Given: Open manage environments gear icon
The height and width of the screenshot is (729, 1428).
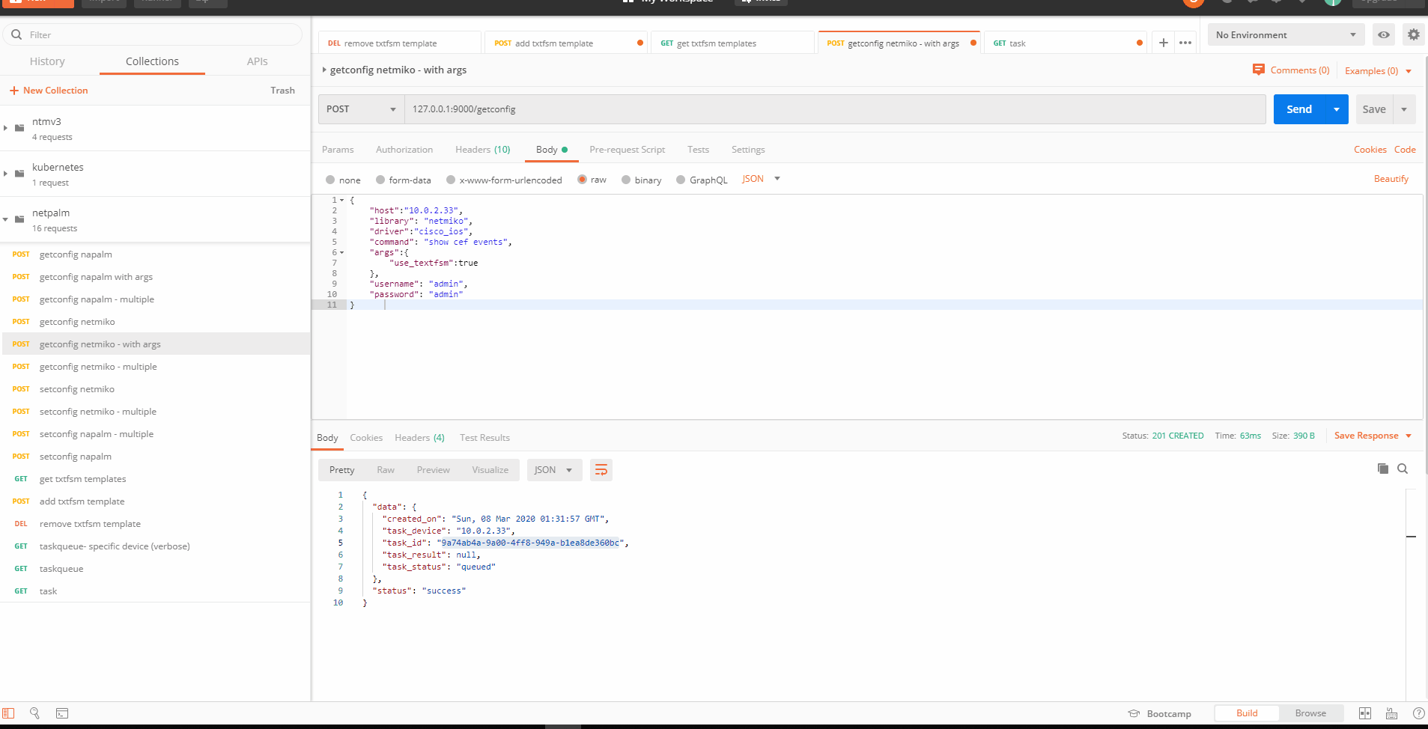Looking at the screenshot, I should point(1414,34).
